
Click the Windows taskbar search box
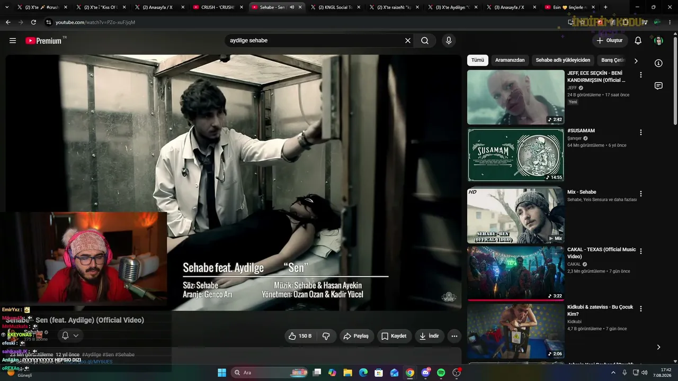click(270, 373)
